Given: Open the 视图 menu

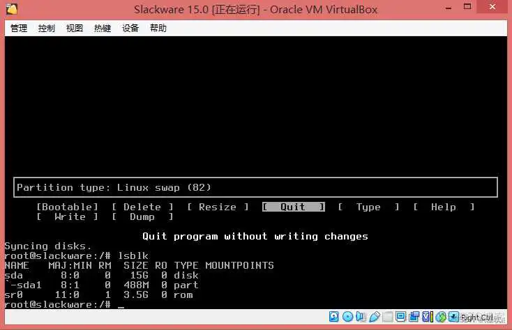Looking at the screenshot, I should pyautogui.click(x=75, y=29).
